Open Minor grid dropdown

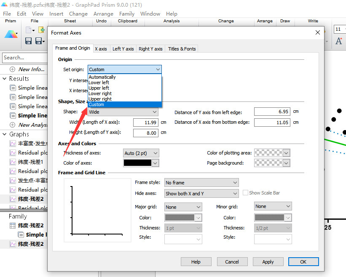click(273, 206)
